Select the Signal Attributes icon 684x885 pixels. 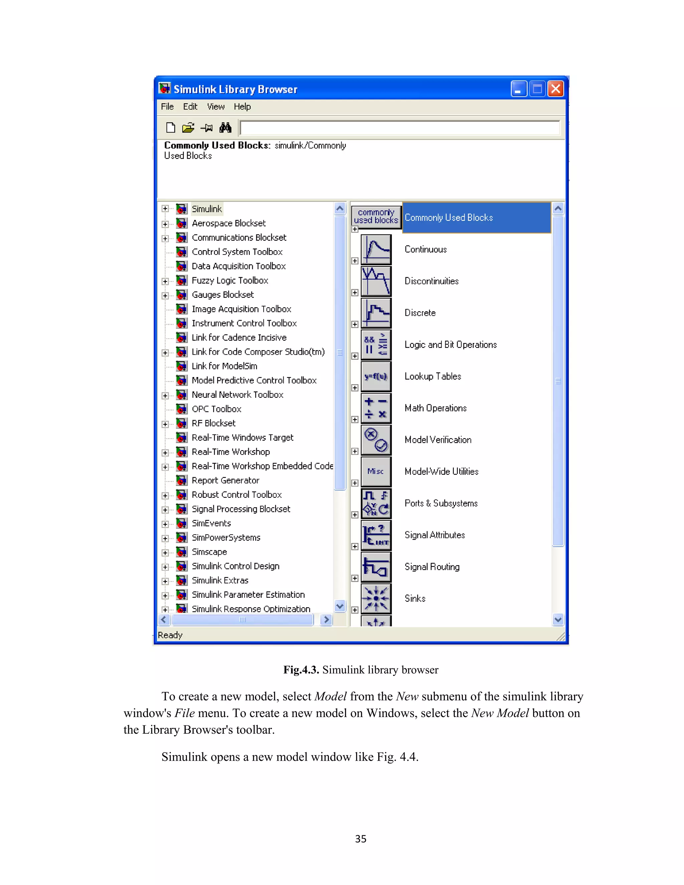coord(376,535)
